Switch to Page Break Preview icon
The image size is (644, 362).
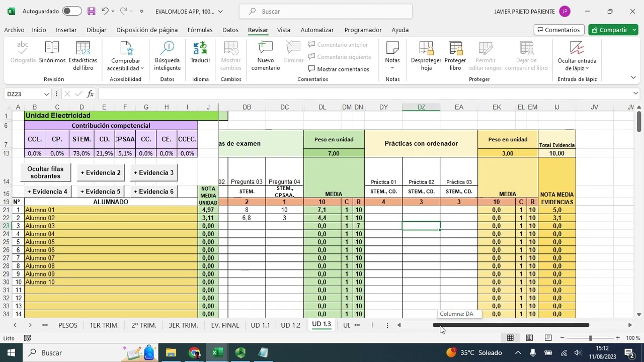(548, 338)
